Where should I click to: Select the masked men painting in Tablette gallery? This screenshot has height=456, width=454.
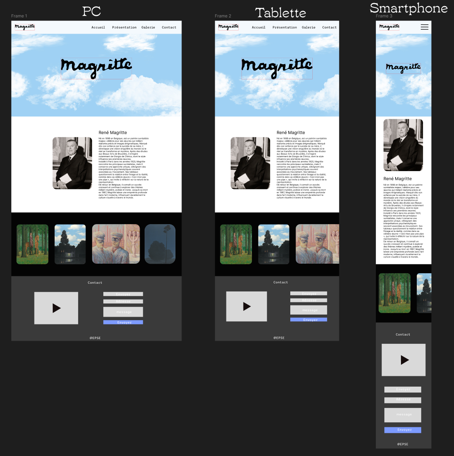(317, 244)
